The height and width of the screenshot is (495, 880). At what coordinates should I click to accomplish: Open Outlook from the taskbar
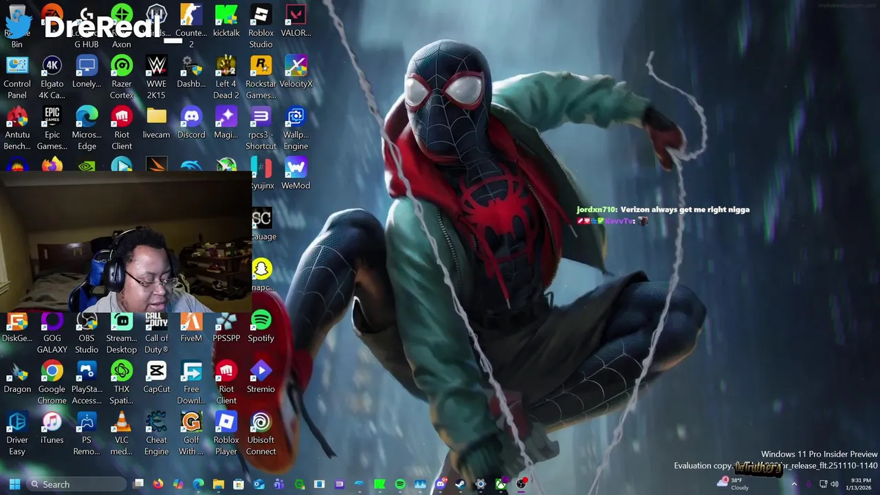(x=258, y=484)
